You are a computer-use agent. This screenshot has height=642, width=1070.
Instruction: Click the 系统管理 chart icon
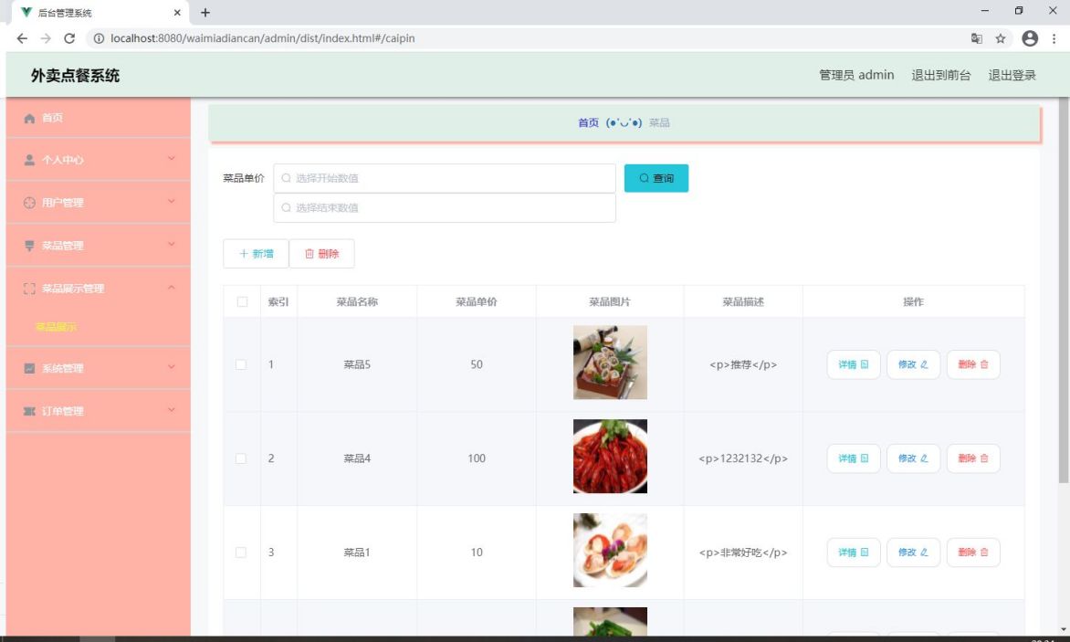click(29, 368)
